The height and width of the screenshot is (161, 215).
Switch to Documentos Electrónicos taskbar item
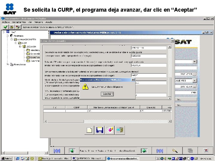click(123, 159)
